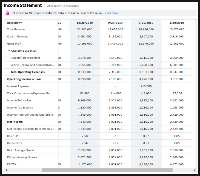The image size is (200, 176).
Task: Click the Interest Expense row label
Action: click(x=18, y=86)
